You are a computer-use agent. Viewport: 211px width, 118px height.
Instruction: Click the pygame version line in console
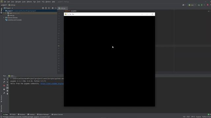28,81
